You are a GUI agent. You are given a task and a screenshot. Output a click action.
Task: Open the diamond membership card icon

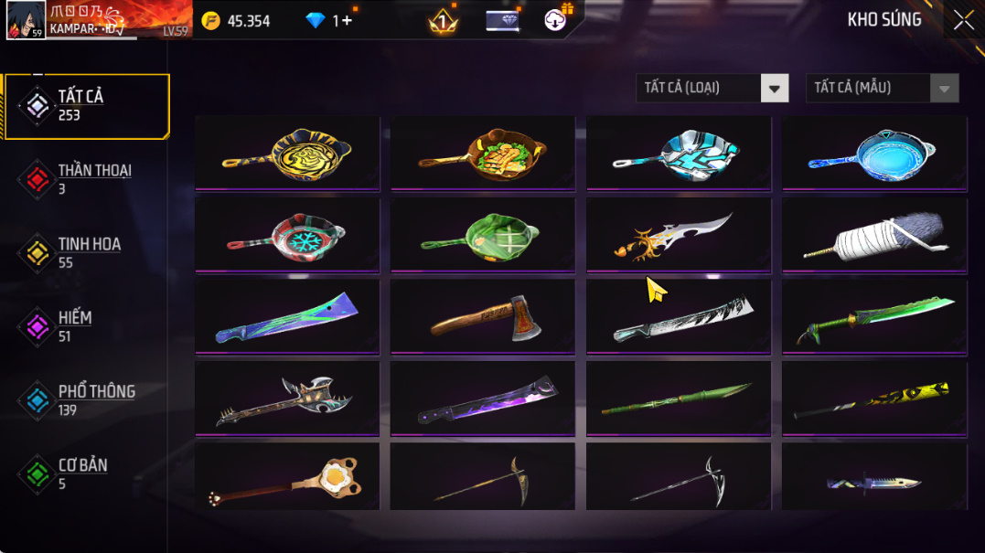[x=502, y=21]
